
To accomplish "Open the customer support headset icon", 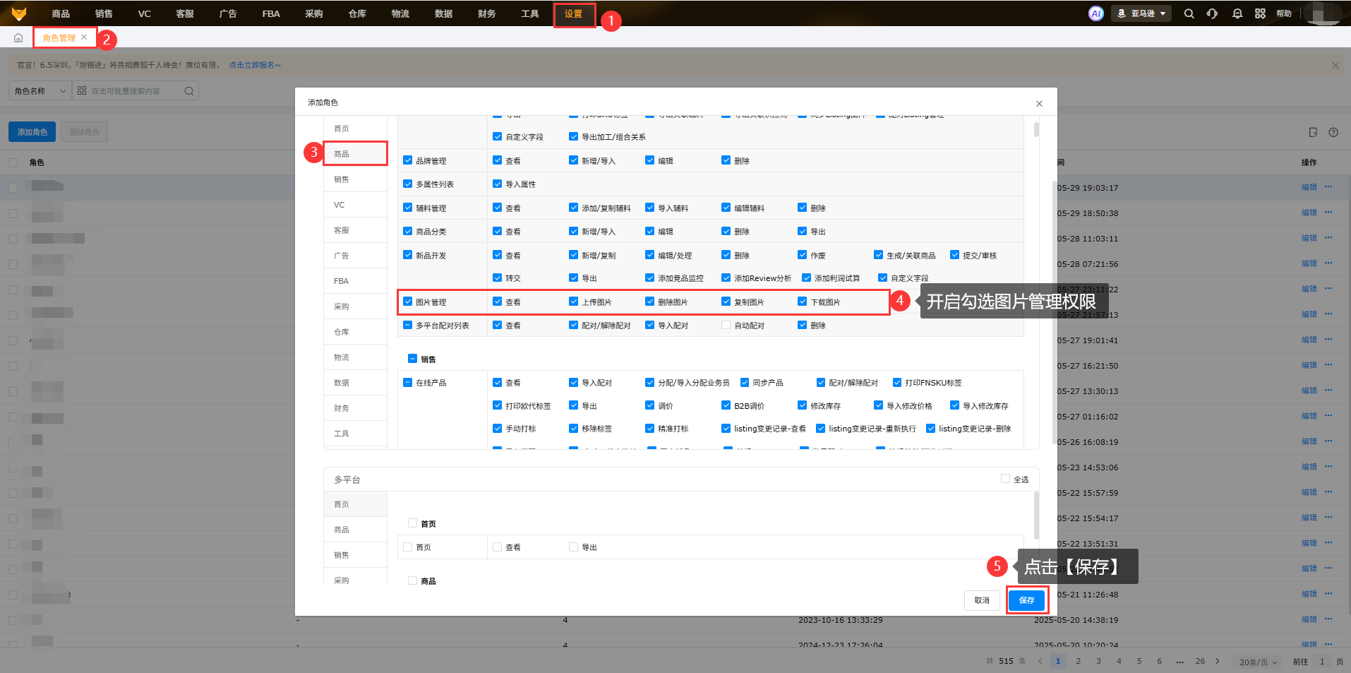I will 1212,13.
